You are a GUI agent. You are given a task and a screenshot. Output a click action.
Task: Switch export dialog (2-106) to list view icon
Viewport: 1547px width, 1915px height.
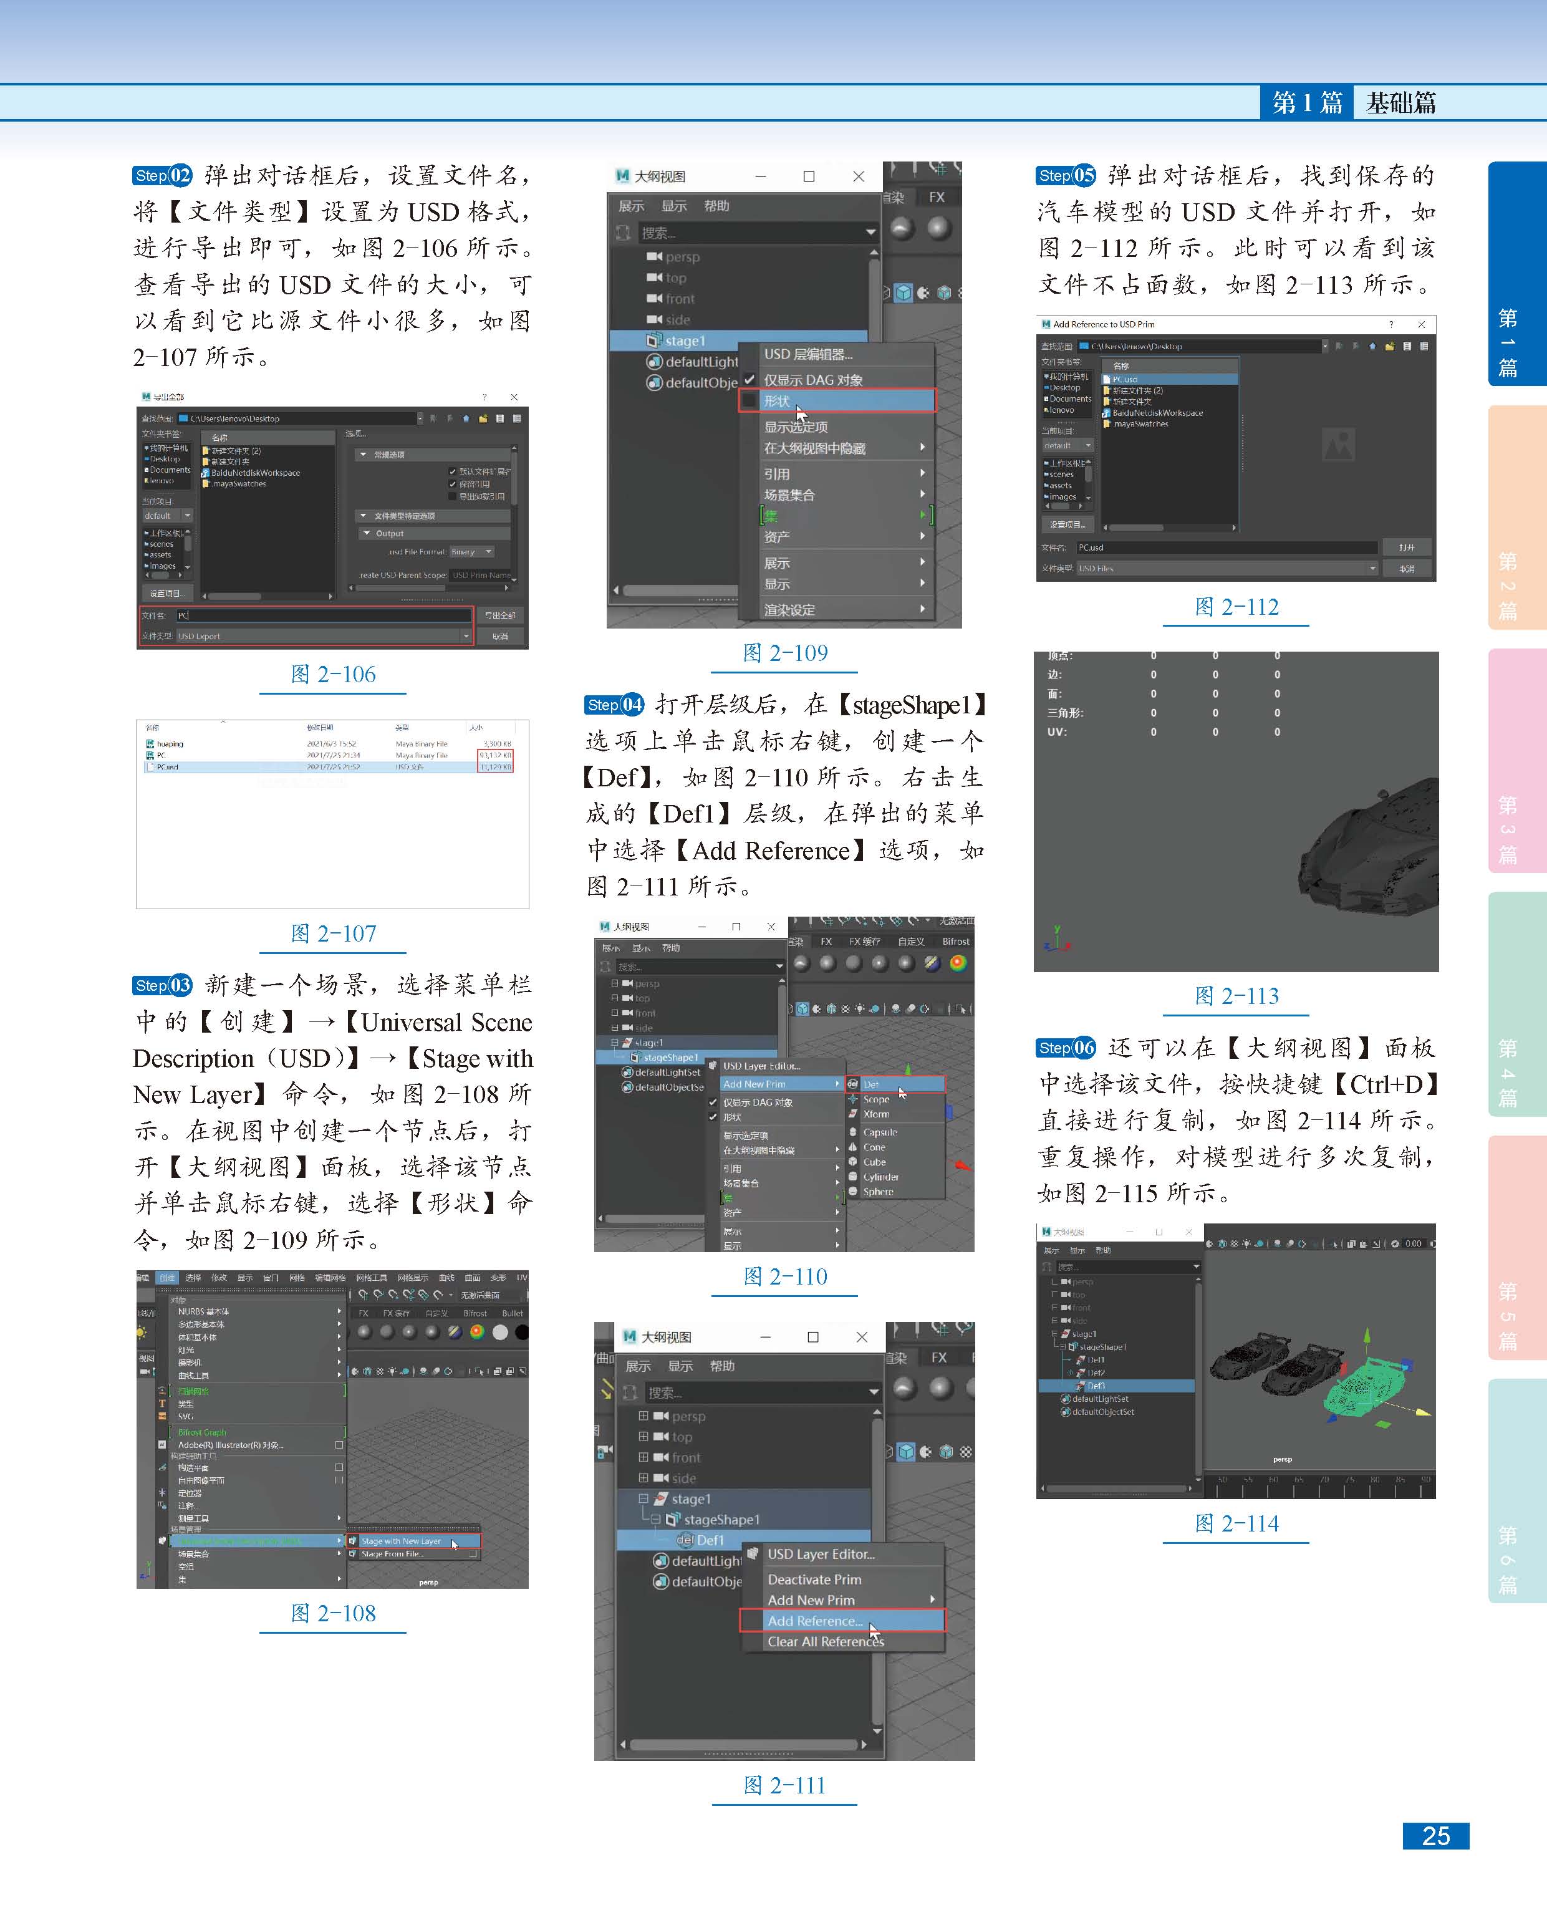(x=500, y=418)
